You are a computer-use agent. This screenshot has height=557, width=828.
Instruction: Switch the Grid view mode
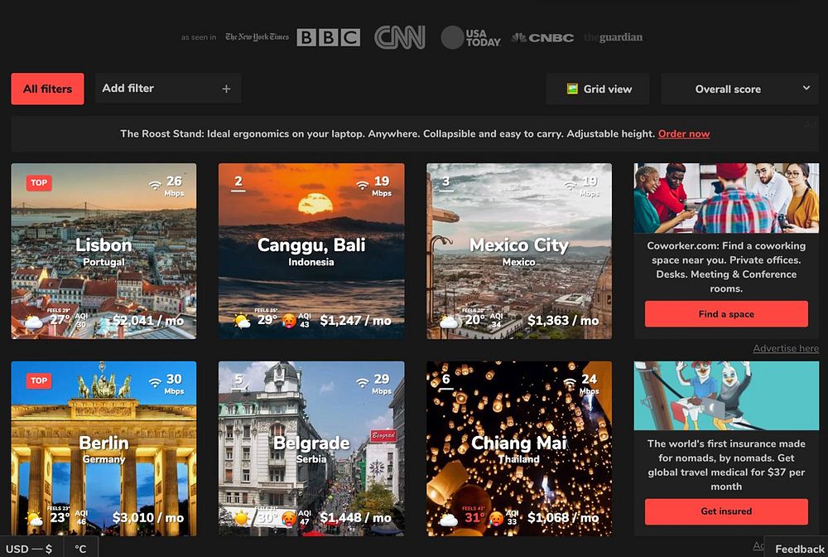[598, 89]
